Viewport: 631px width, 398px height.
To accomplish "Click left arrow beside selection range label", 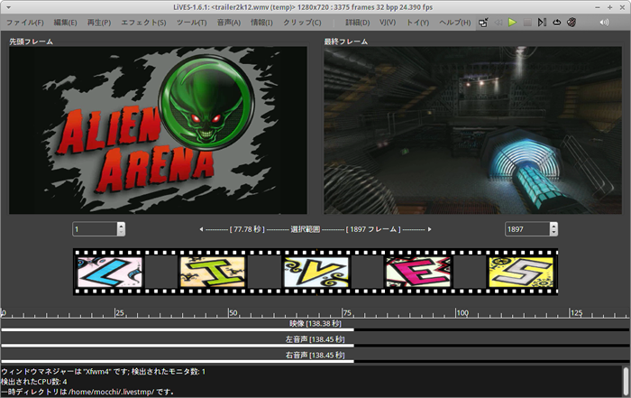I will (x=201, y=229).
